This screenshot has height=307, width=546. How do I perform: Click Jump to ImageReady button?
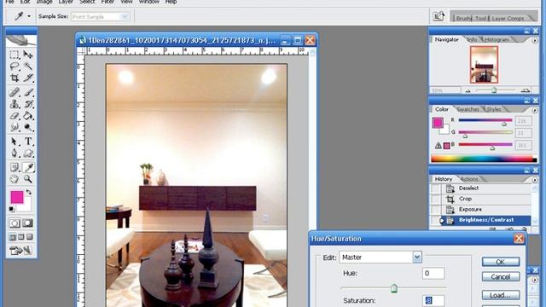pyautogui.click(x=20, y=250)
